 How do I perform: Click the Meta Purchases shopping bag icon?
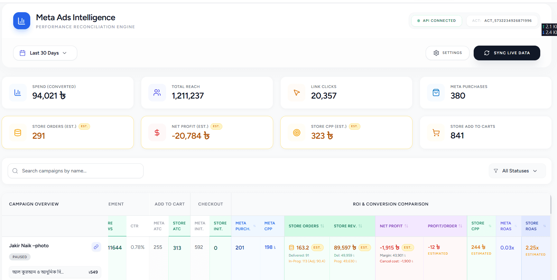point(436,92)
